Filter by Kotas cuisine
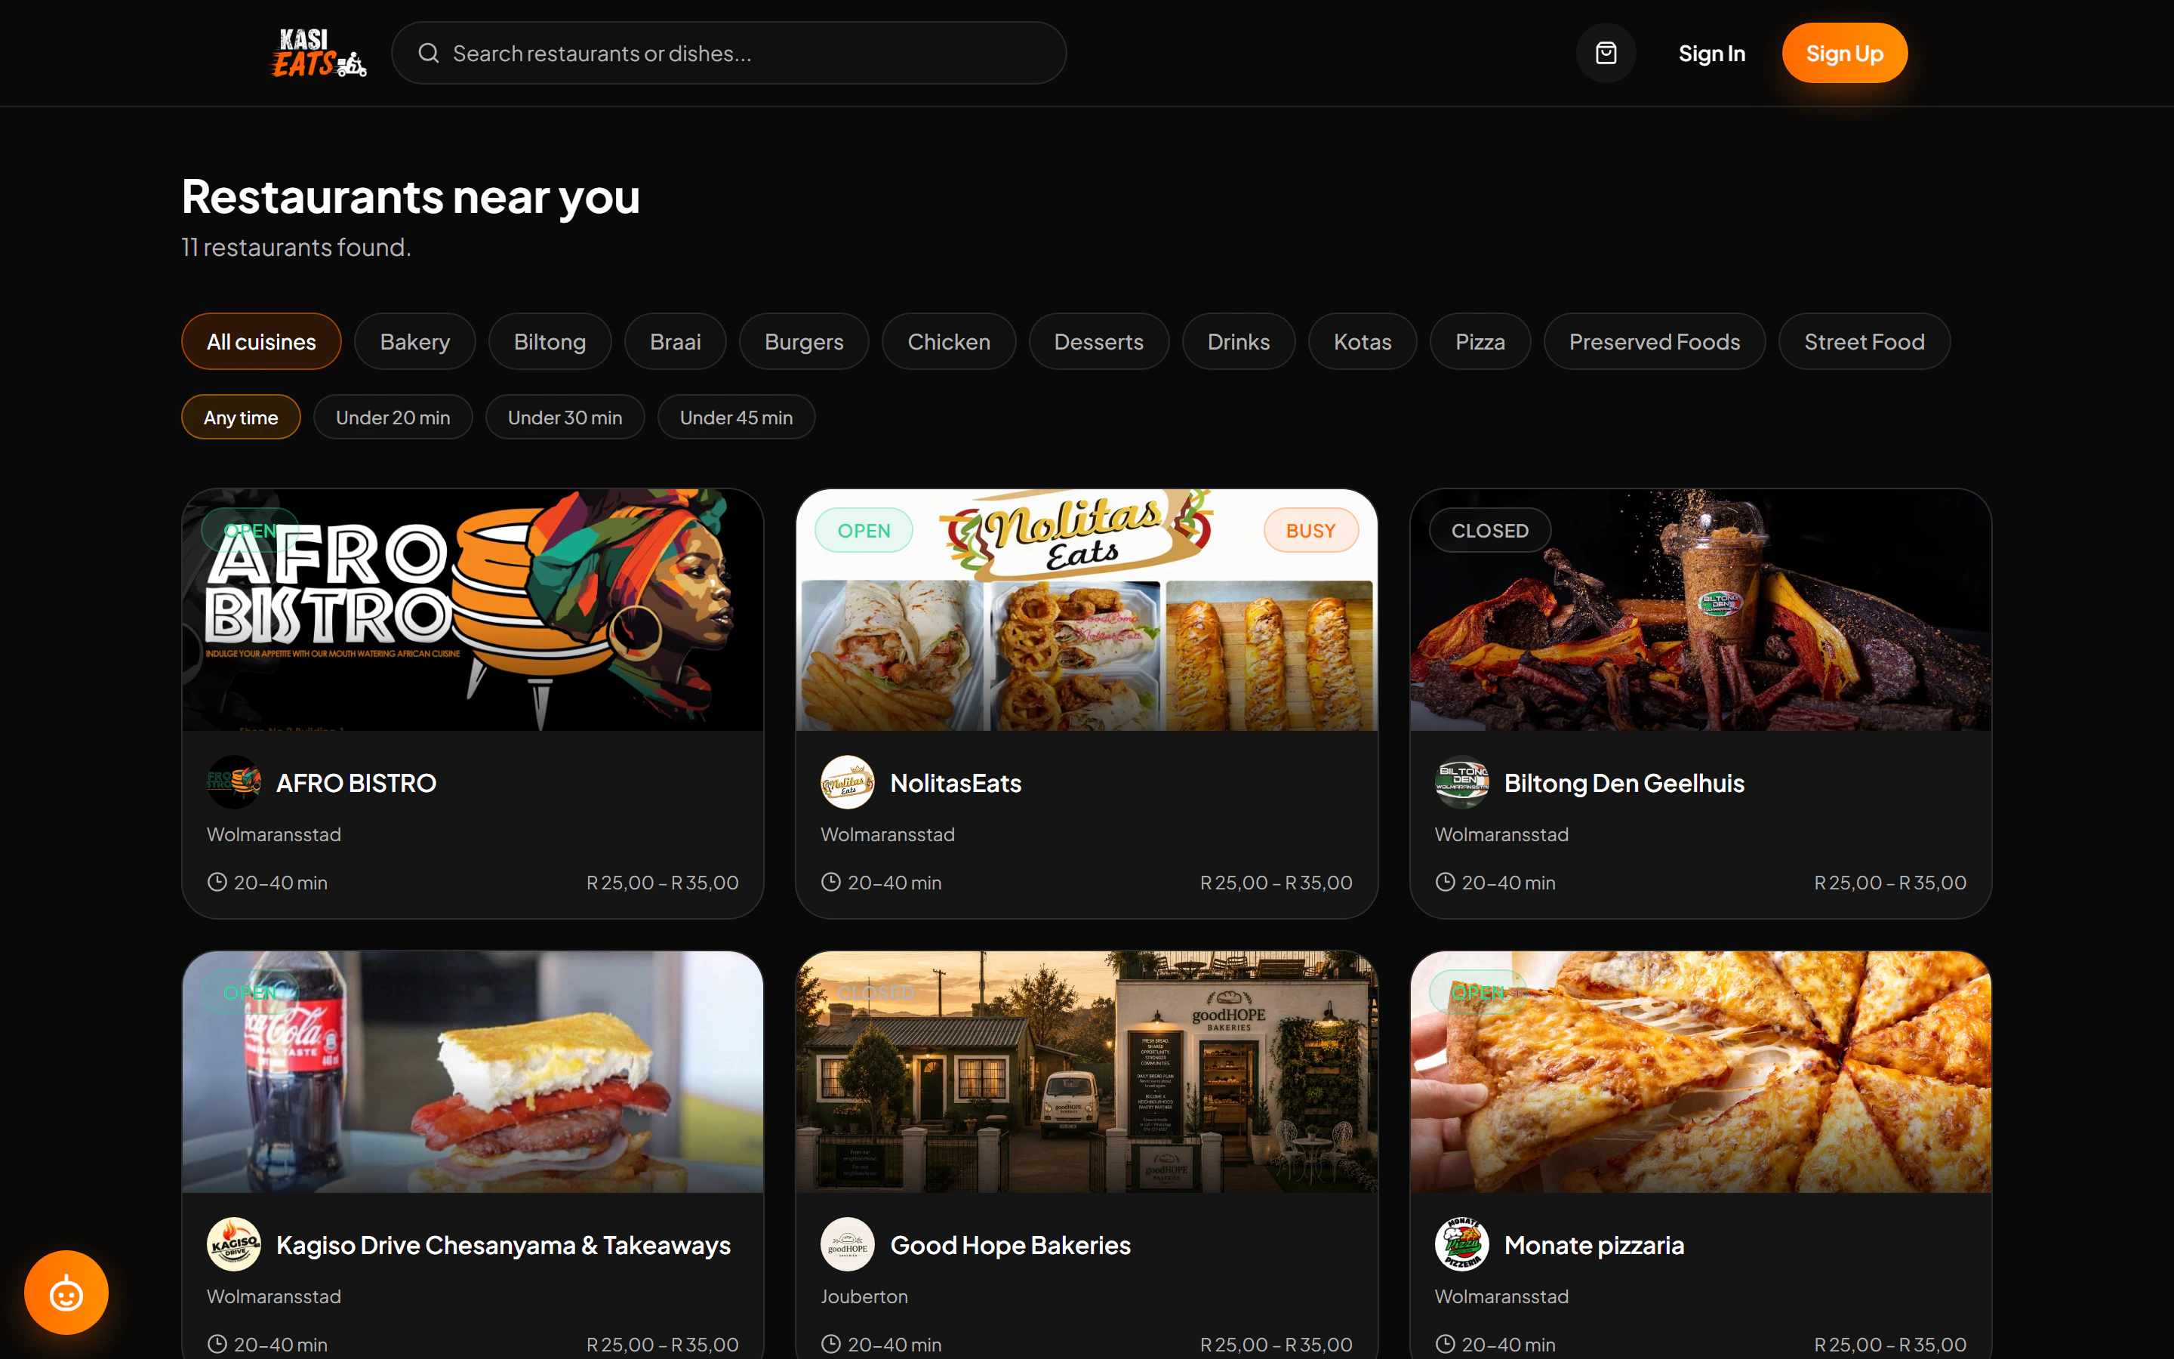 [x=1362, y=341]
